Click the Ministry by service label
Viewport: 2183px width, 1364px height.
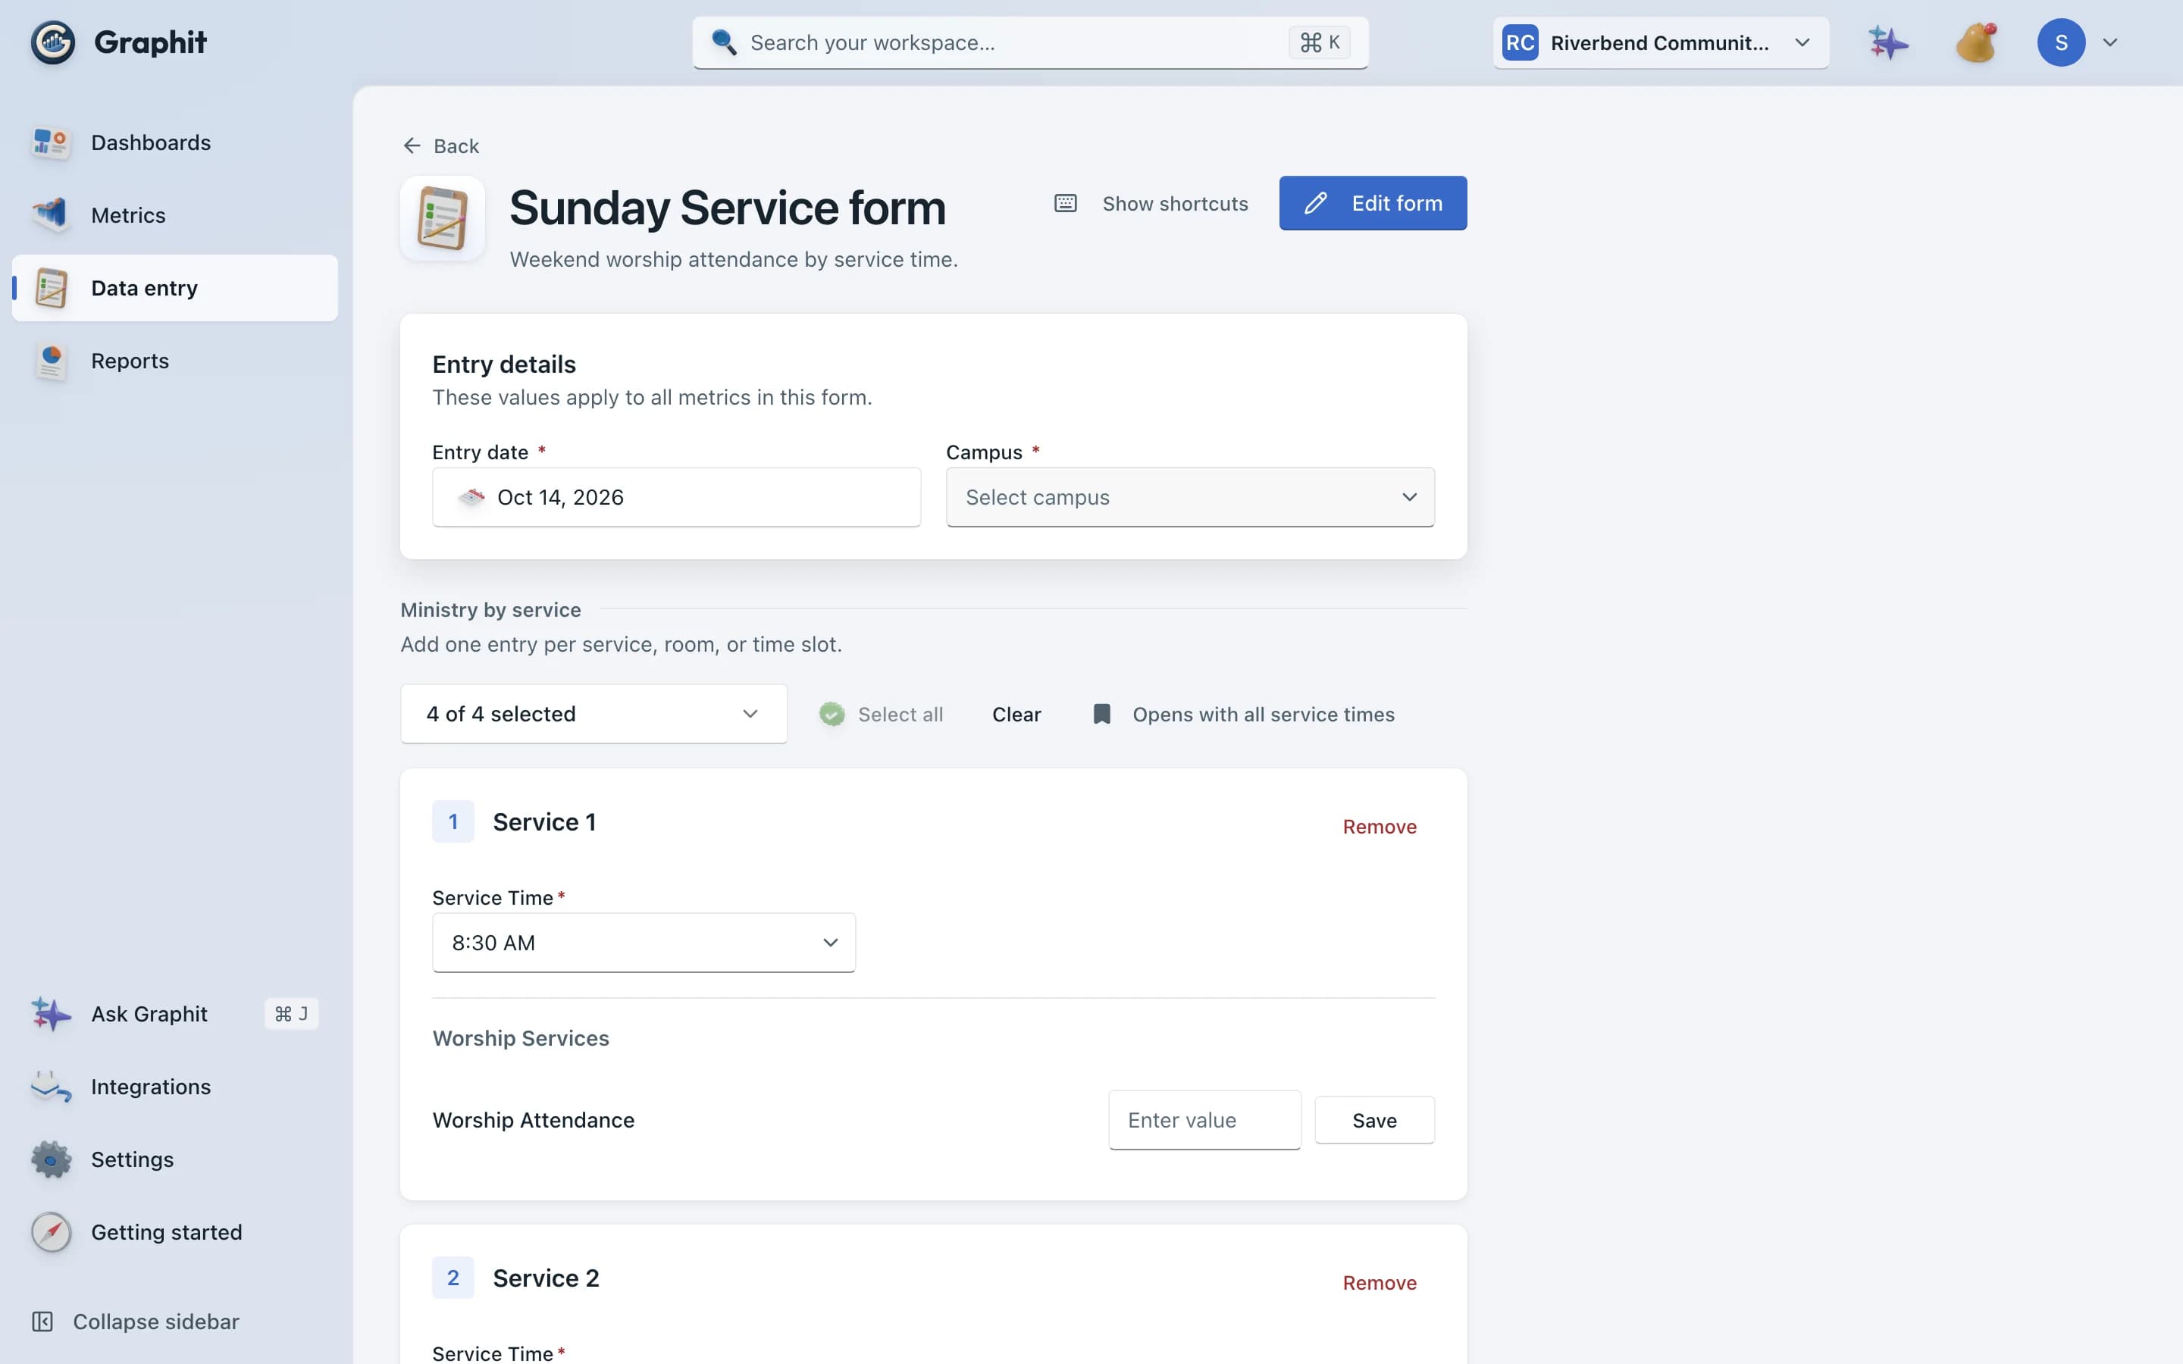click(490, 610)
